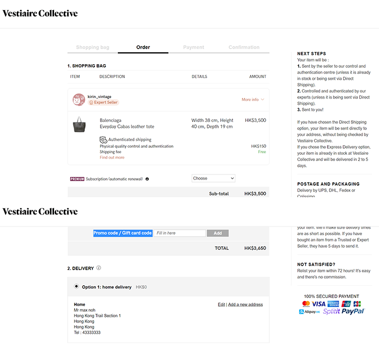
Task: Click the JCB payment logo
Action: (x=357, y=303)
